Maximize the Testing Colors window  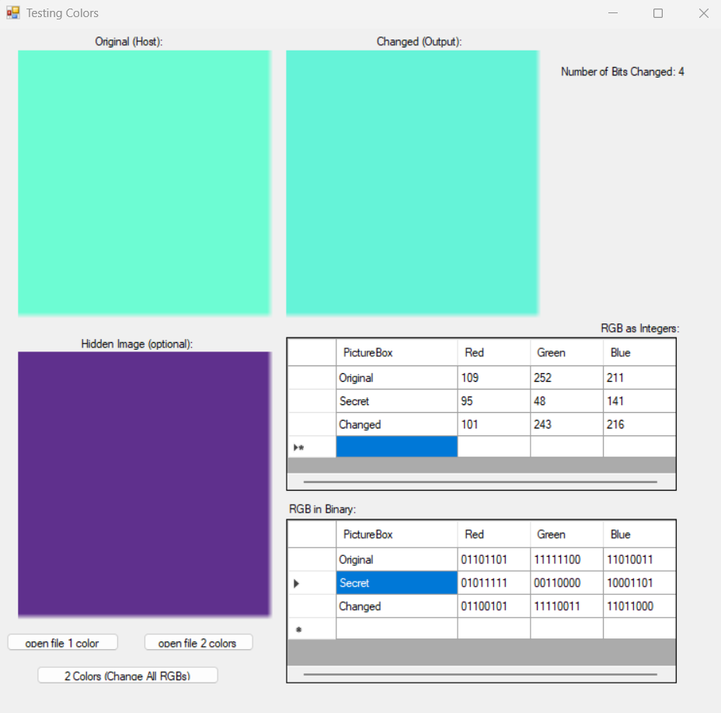pos(657,13)
